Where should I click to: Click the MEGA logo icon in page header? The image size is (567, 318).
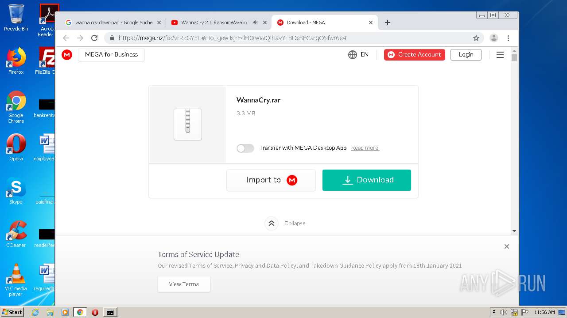[67, 55]
